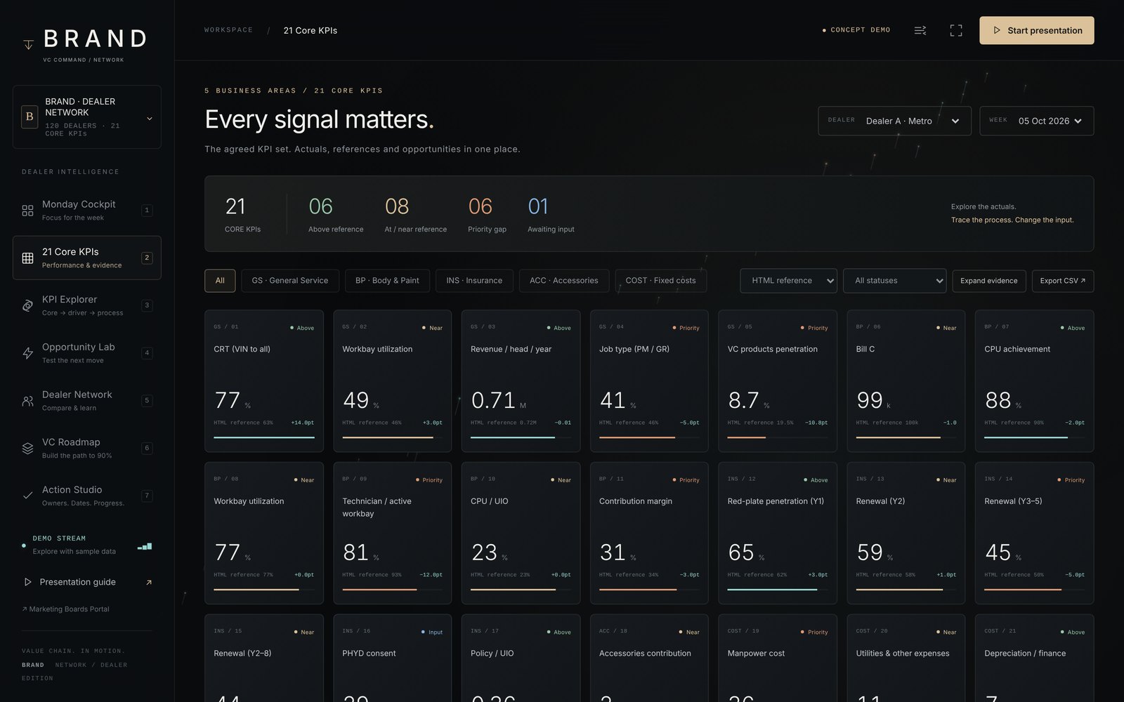Click the 01 Awaiting input summary stat
The image size is (1124, 702).
point(551,214)
